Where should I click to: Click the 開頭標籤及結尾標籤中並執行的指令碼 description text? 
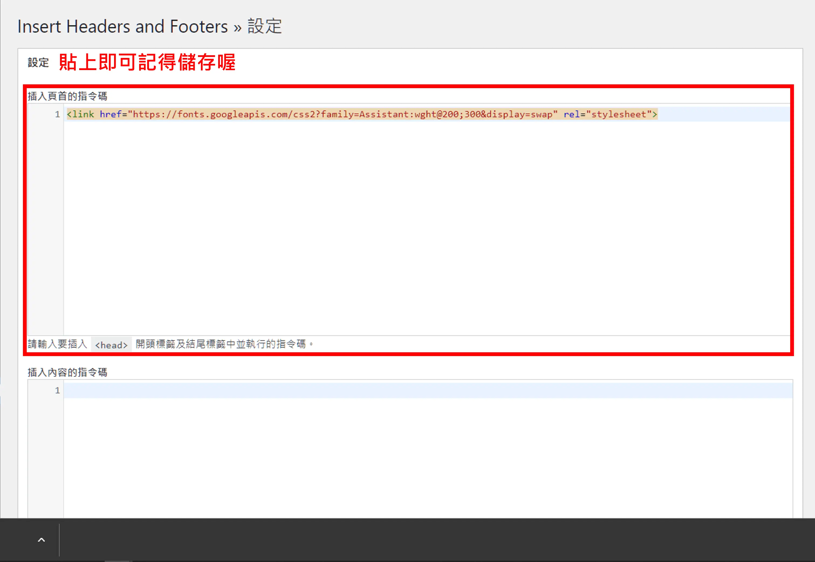224,344
